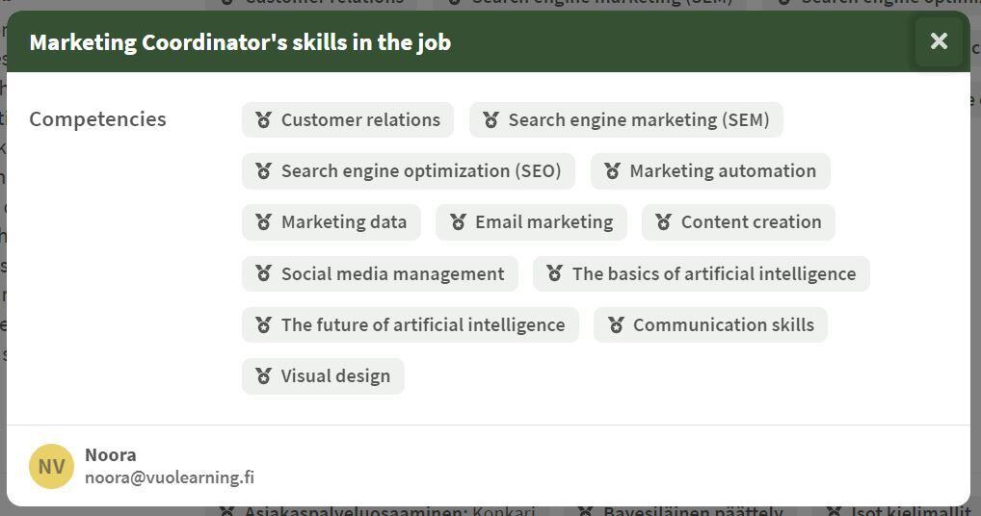Click the medal icon beside Communication skills
The image size is (981, 516).
[616, 325]
